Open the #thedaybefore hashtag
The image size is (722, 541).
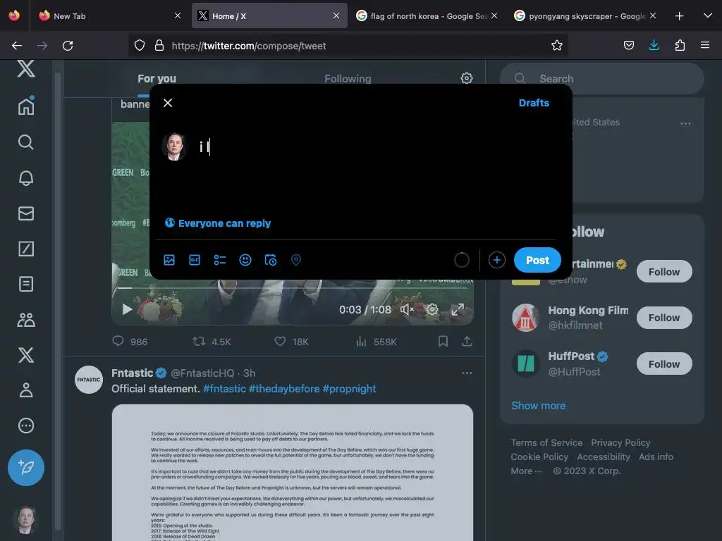tap(283, 389)
